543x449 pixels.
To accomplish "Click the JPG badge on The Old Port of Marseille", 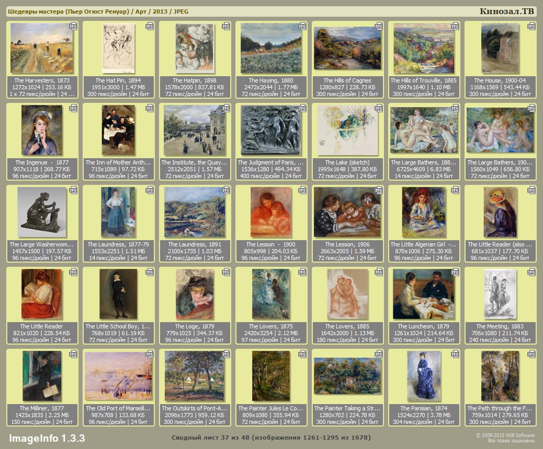I will (x=150, y=355).
